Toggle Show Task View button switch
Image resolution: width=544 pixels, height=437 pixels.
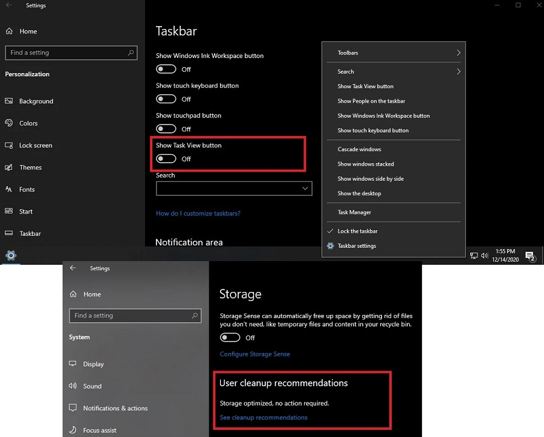166,158
